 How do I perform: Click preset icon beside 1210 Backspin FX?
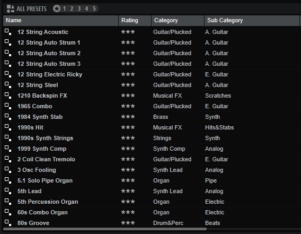pyautogui.click(x=8, y=96)
